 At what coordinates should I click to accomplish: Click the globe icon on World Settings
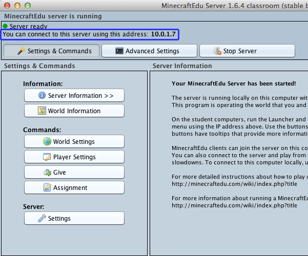point(47,141)
